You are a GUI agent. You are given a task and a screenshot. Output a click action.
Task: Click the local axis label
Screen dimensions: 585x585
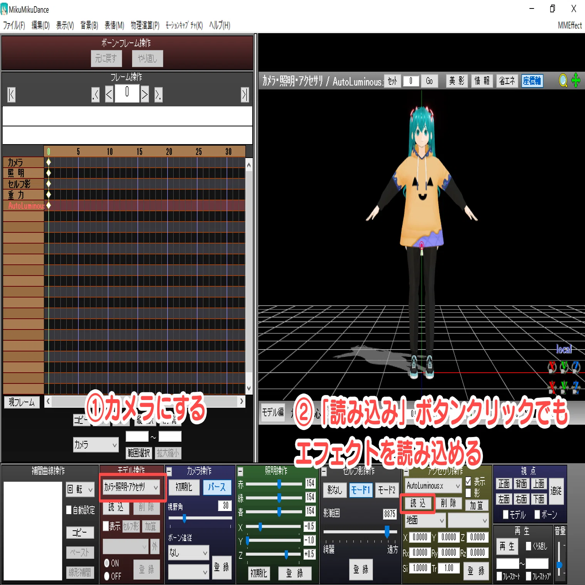point(564,349)
